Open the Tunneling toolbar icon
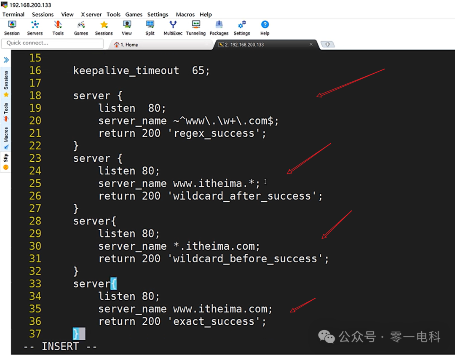Image resolution: width=455 pixels, height=355 pixels. tap(195, 27)
